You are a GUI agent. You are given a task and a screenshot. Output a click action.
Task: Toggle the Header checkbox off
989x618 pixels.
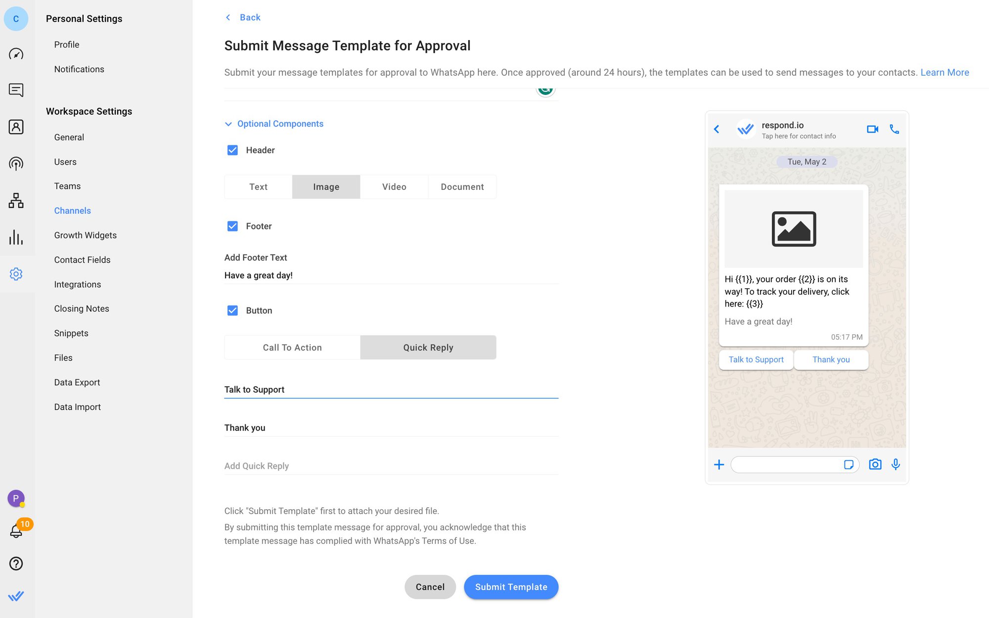click(x=233, y=149)
